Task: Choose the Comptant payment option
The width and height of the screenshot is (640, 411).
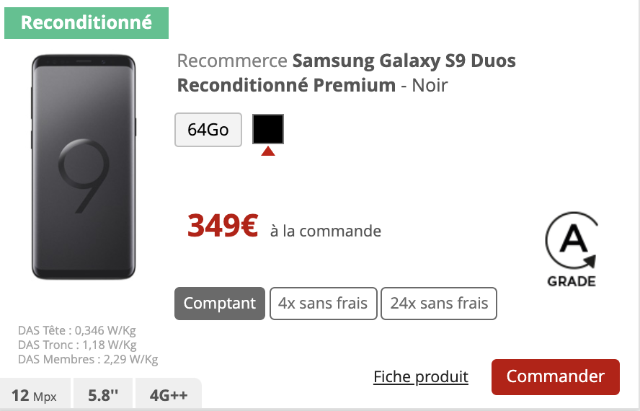Action: 220,304
